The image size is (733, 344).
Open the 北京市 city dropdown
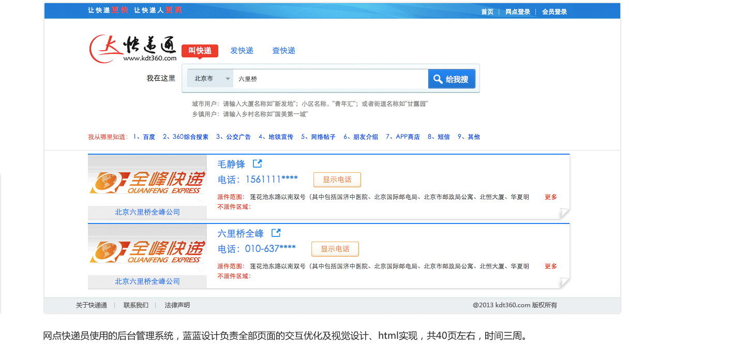tap(212, 78)
